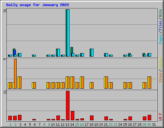
Task: Click the y-axis value 31
Action: point(5,11)
